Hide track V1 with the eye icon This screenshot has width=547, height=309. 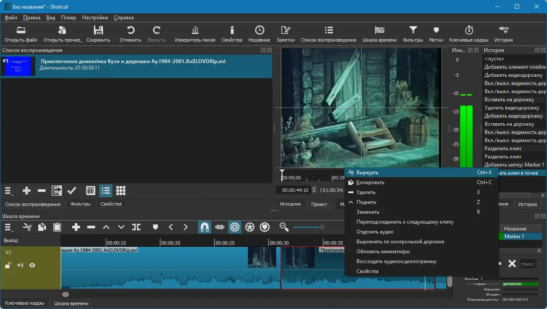[x=32, y=265]
